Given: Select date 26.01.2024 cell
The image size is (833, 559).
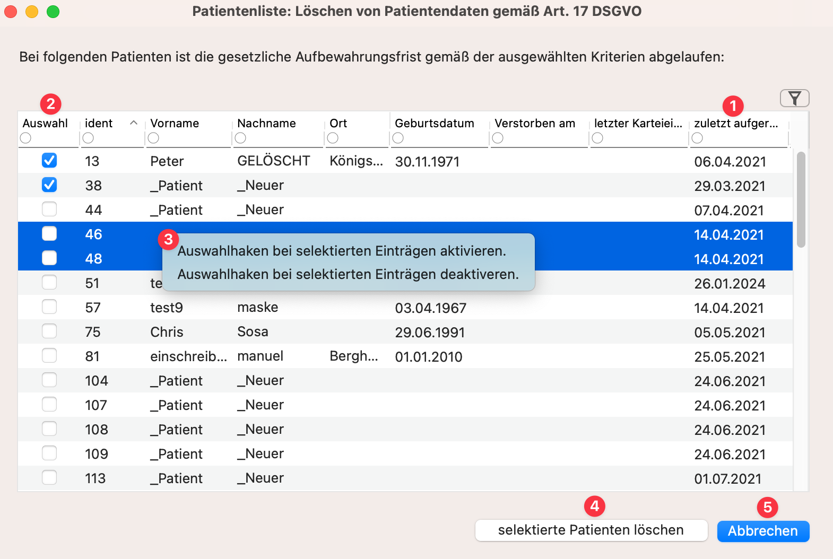Looking at the screenshot, I should click(x=730, y=284).
